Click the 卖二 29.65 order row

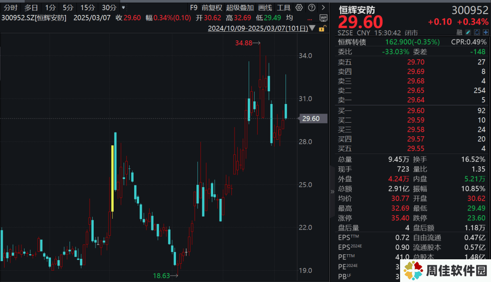point(411,90)
